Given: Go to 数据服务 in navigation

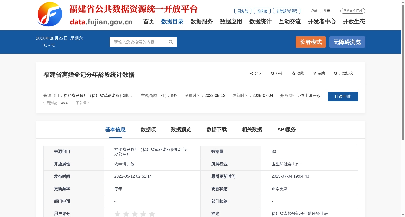Looking at the screenshot, I should (202, 22).
